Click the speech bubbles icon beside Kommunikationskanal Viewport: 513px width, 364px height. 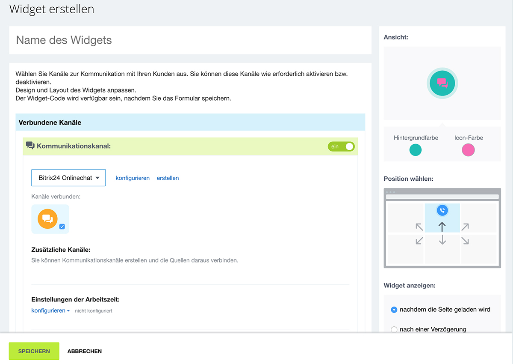(x=30, y=146)
